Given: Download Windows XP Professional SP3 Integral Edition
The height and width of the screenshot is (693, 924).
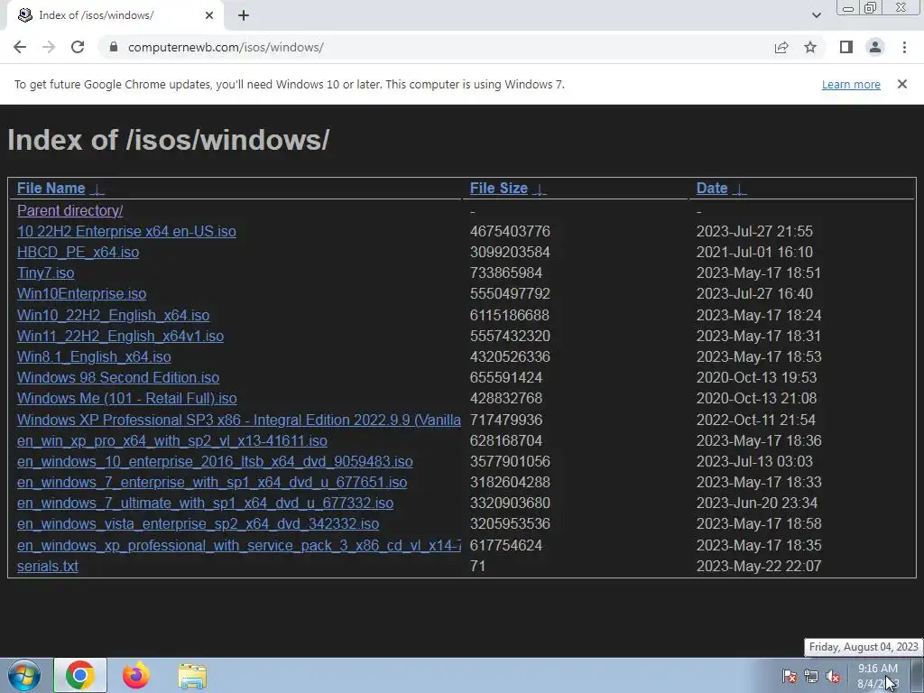Looking at the screenshot, I should pyautogui.click(x=238, y=420).
